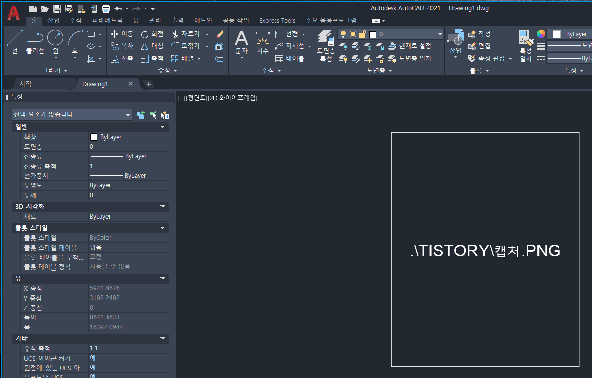Click the layer 0 white color swatch
This screenshot has height=378, width=592.
click(x=373, y=34)
